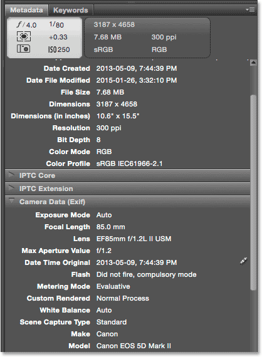This screenshot has width=262, height=357.
Task: Click the Lens value EF85mm f/1.2L II USM
Action: pyautogui.click(x=134, y=239)
